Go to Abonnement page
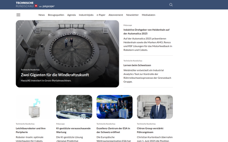This screenshot has width=228, height=142. [x=116, y=15]
